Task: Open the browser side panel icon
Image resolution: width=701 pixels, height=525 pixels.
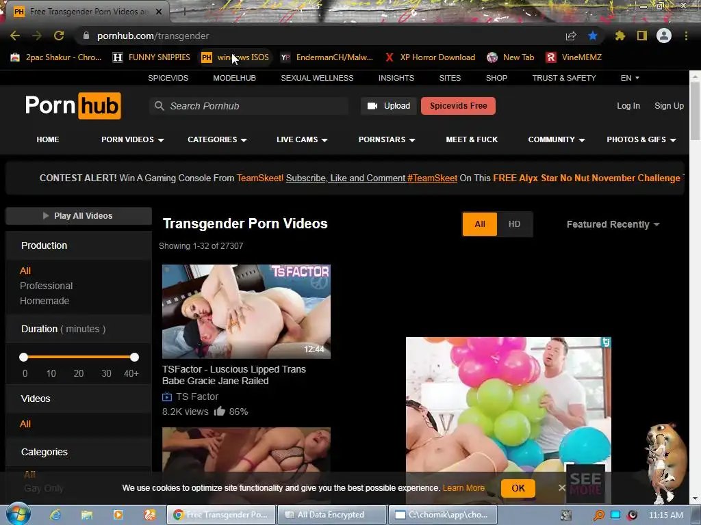Action: [x=642, y=36]
